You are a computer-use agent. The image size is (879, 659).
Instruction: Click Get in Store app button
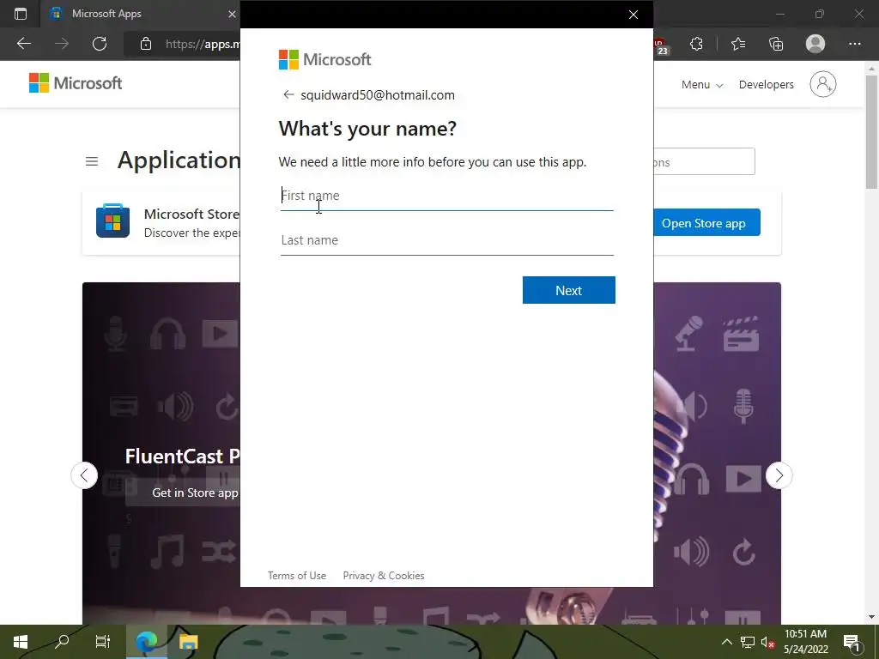(x=183, y=493)
